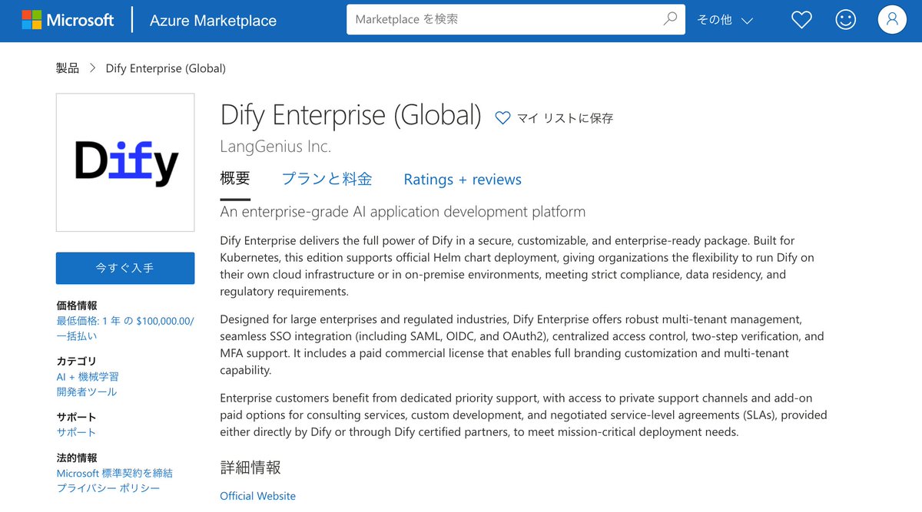Open the 最低価格 pricing link
The width and height of the screenshot is (922, 512).
(x=125, y=329)
